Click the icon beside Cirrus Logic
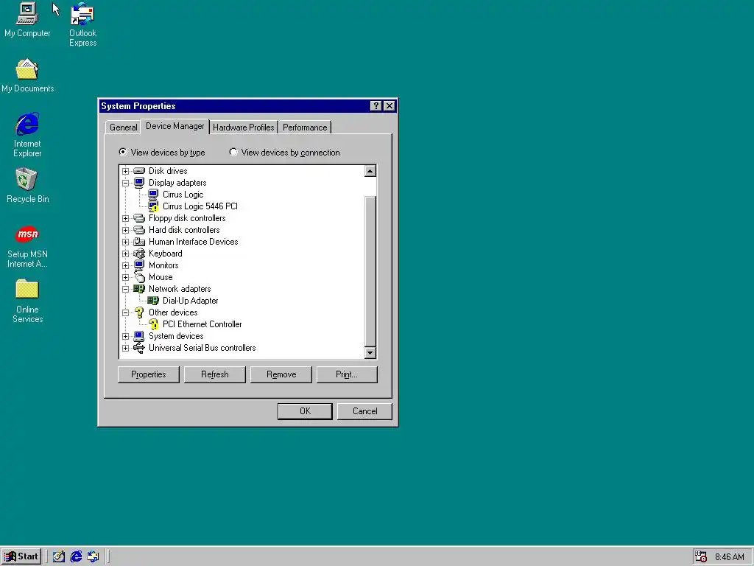Screen dimensions: 754x566 (x=153, y=195)
